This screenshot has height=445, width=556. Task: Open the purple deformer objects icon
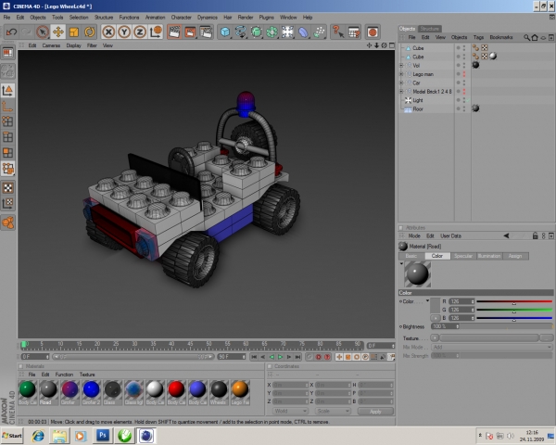[x=303, y=32]
